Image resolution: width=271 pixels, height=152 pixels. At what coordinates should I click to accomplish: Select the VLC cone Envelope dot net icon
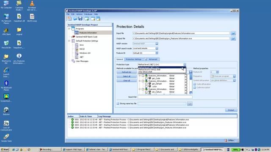coord(32,5)
